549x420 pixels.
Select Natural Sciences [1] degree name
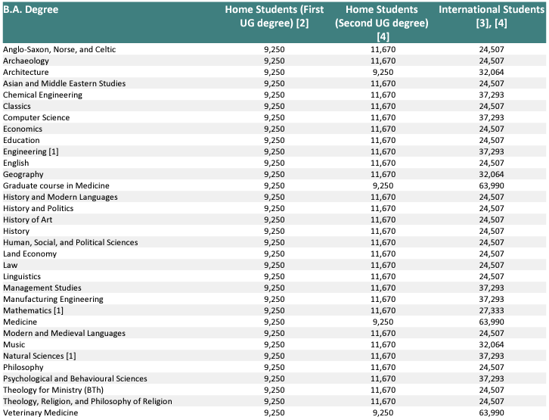(x=39, y=356)
